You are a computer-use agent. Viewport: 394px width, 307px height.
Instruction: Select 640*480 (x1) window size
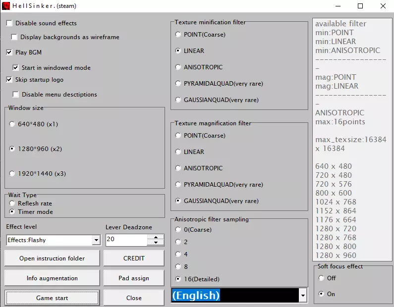point(12,124)
